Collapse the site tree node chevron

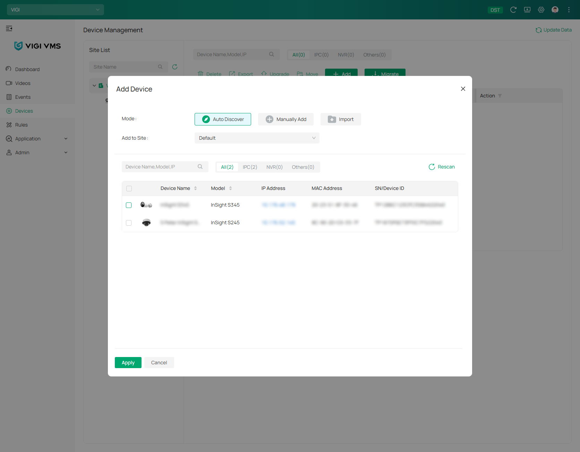(94, 86)
